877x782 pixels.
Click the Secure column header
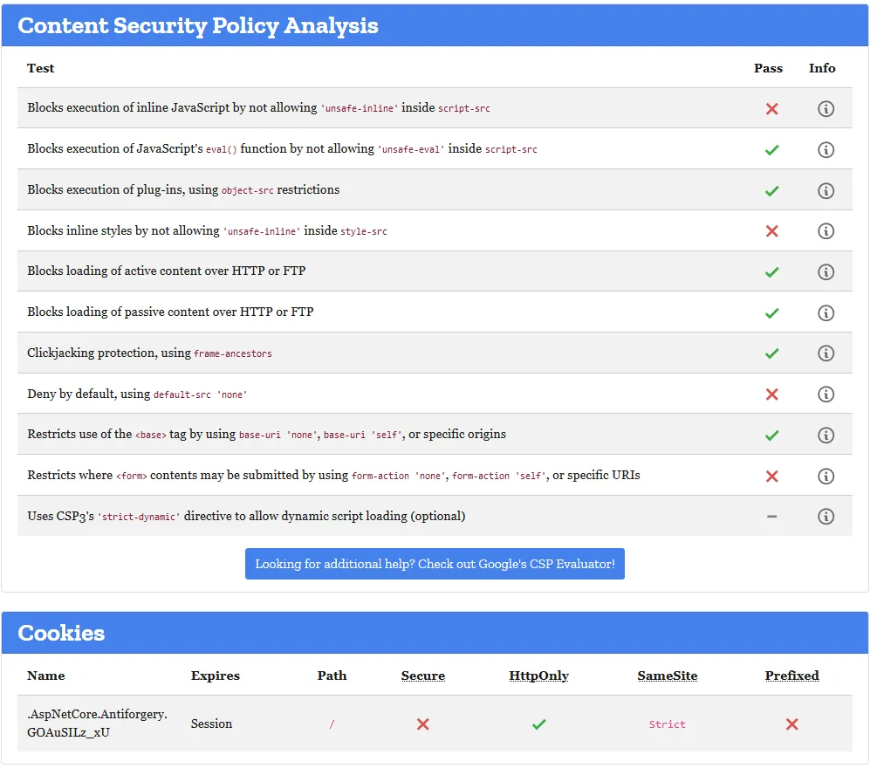pyautogui.click(x=423, y=676)
